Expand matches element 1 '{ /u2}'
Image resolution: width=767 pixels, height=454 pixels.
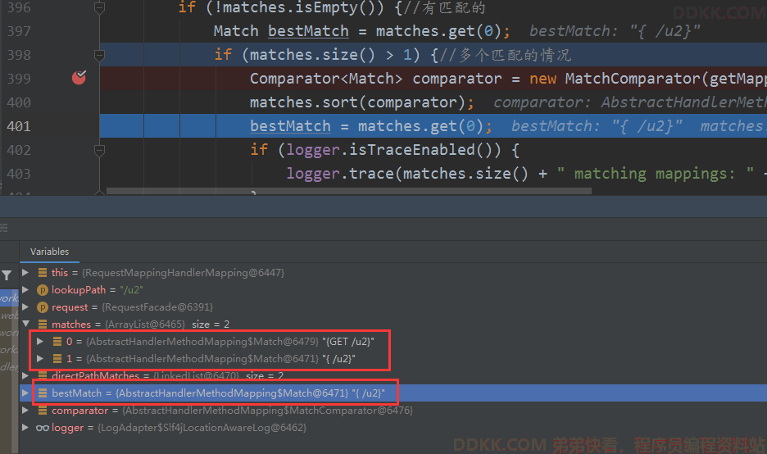point(41,359)
